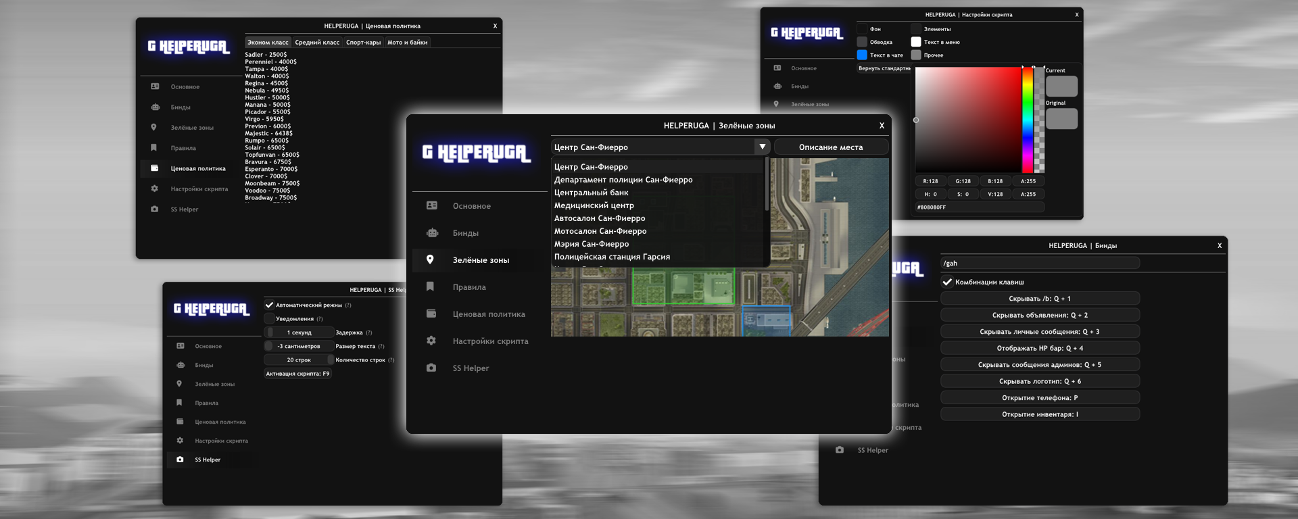This screenshot has height=519, width=1298.
Task: Click Описание места button
Action: tap(831, 147)
